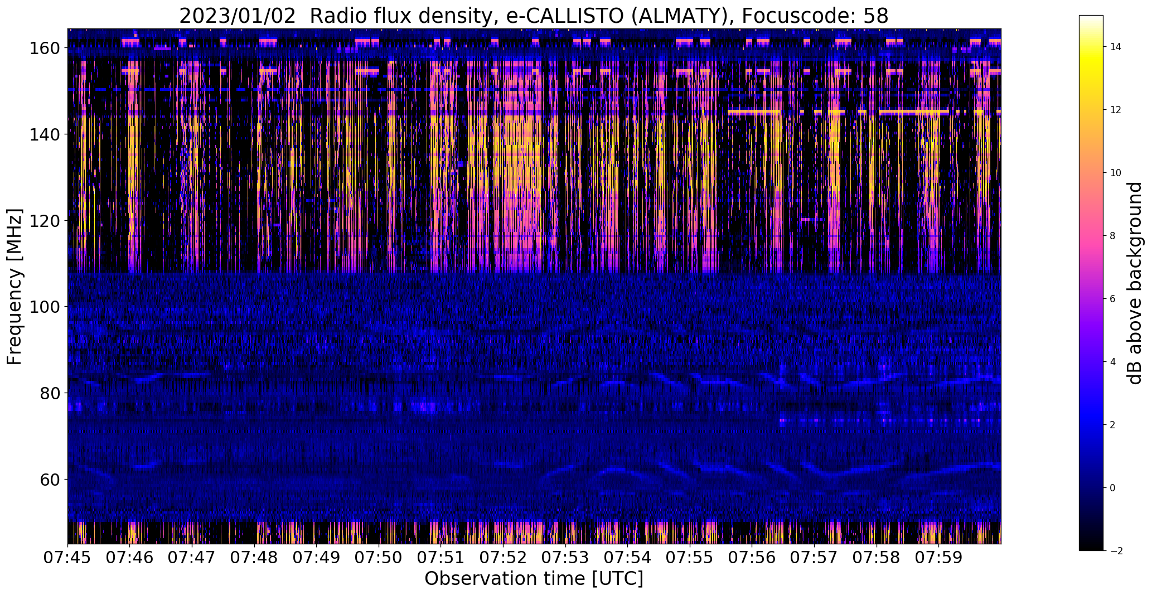Click the 07:48 time tick label
Viewport: 1152px width, 595px height.
tap(254, 558)
